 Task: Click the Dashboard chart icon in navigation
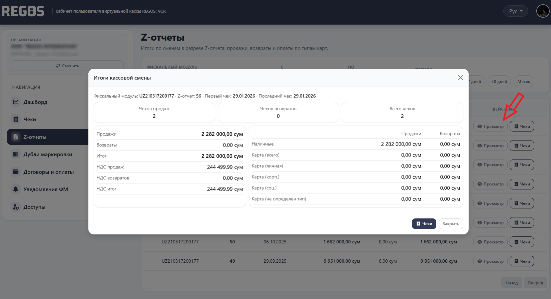click(x=16, y=102)
